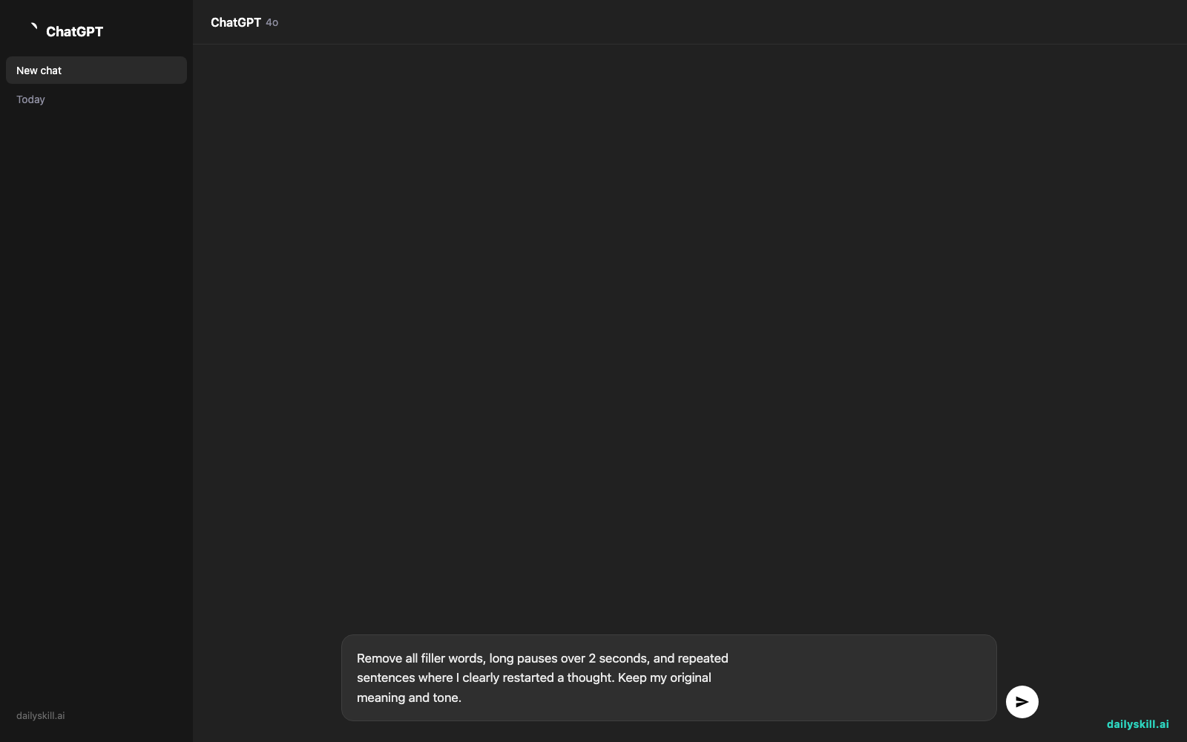Open the ChatGPT 4o model selector
This screenshot has height=742, width=1187.
pyautogui.click(x=244, y=22)
